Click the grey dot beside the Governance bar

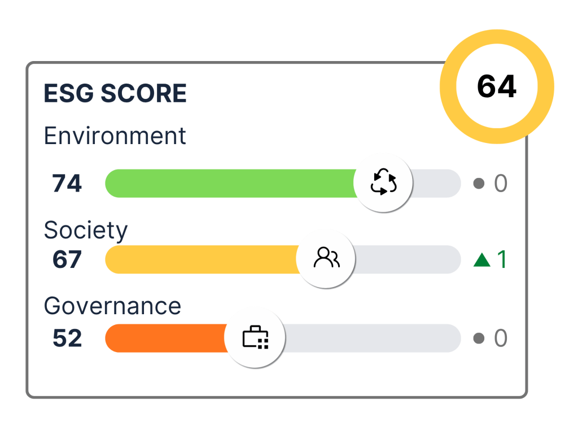(x=479, y=338)
